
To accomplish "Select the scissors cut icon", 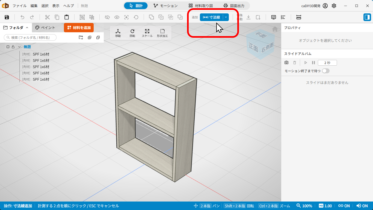I will point(48,17).
